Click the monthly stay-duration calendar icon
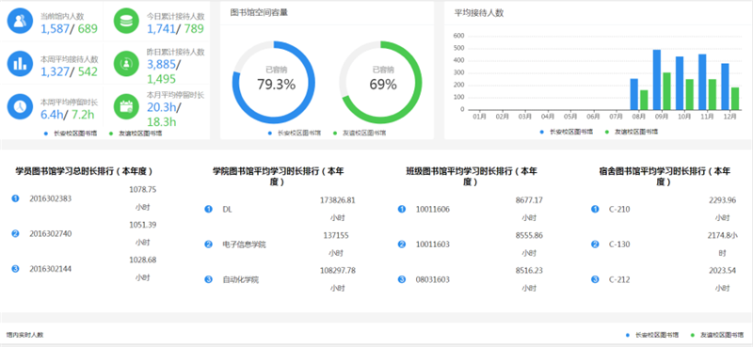This screenshot has height=347, width=753. click(126, 106)
